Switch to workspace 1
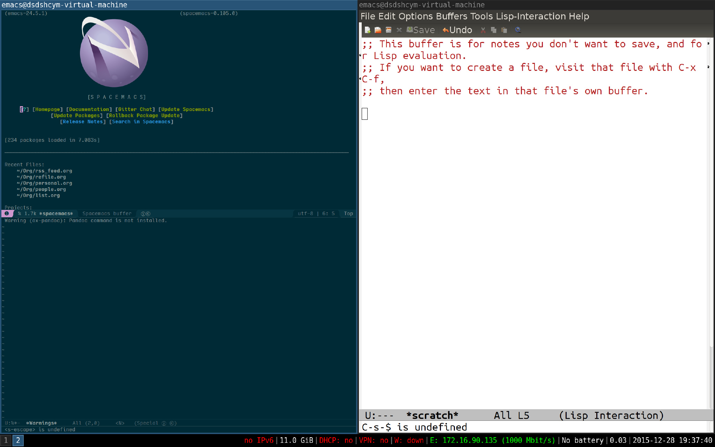The image size is (715, 447). click(x=6, y=440)
